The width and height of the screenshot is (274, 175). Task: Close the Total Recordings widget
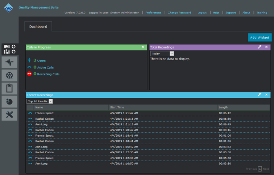click(x=266, y=47)
